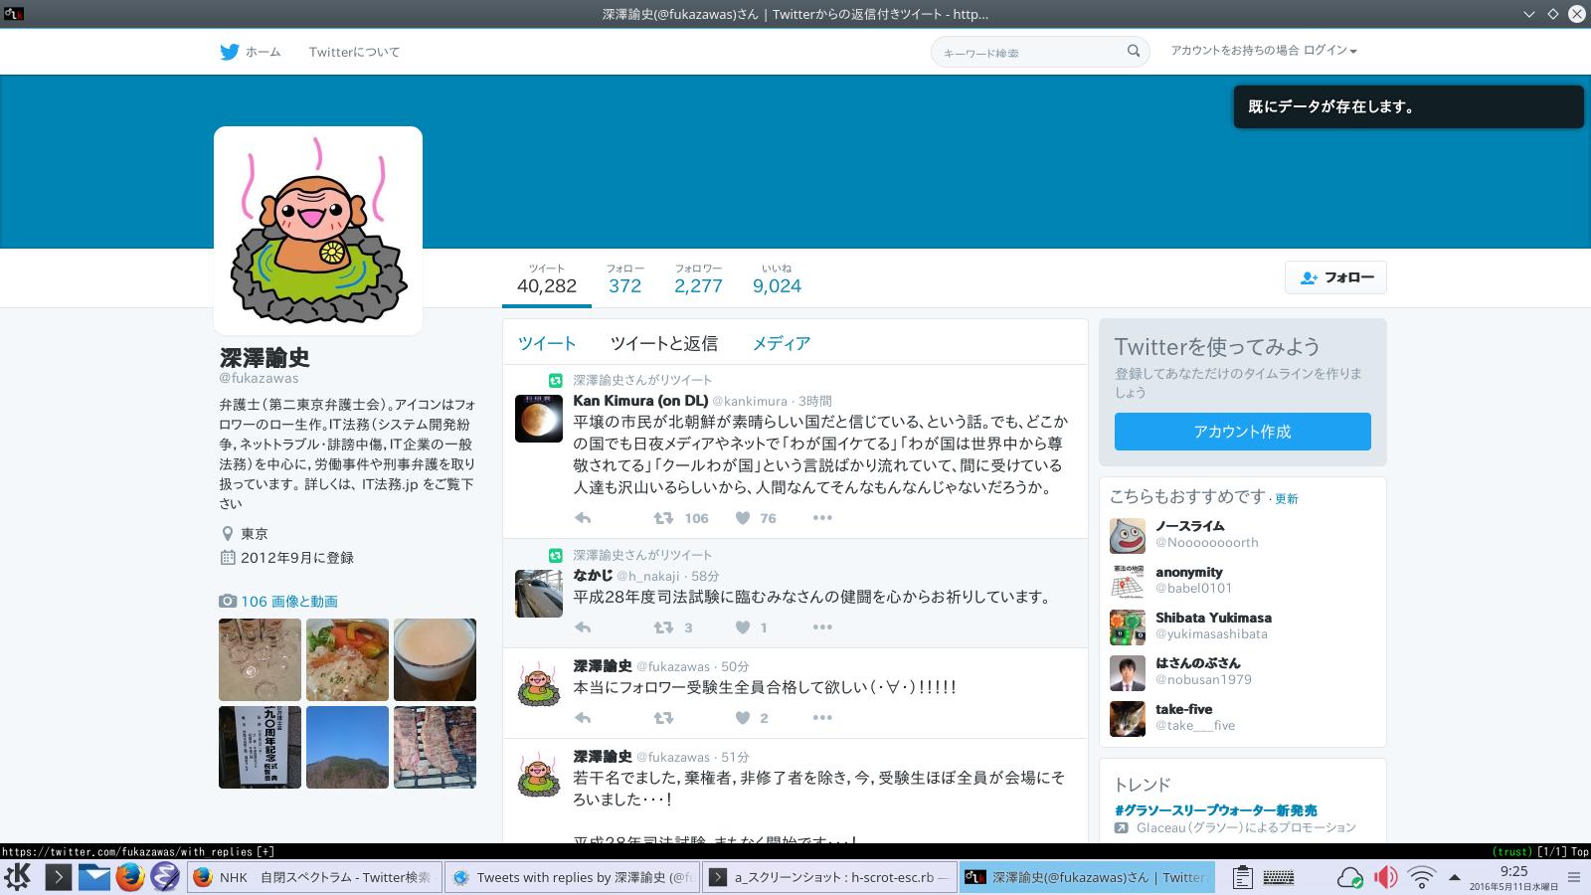1591x895 pixels.
Task: Like なかじ's tweet
Action: [x=743, y=627]
